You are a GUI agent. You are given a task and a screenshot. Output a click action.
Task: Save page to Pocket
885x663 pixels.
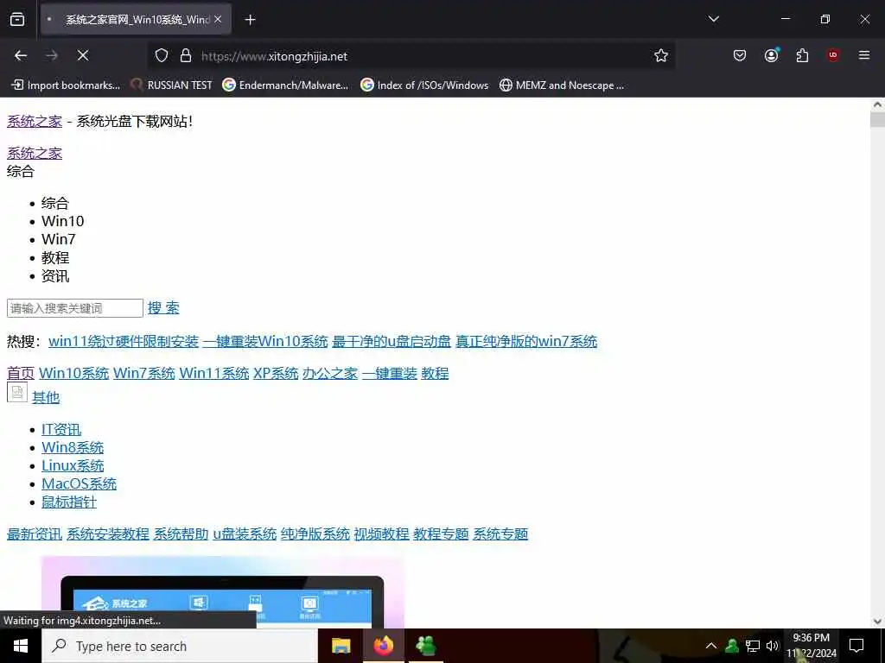(740, 55)
